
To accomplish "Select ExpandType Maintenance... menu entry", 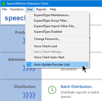I will coord(57,15).
